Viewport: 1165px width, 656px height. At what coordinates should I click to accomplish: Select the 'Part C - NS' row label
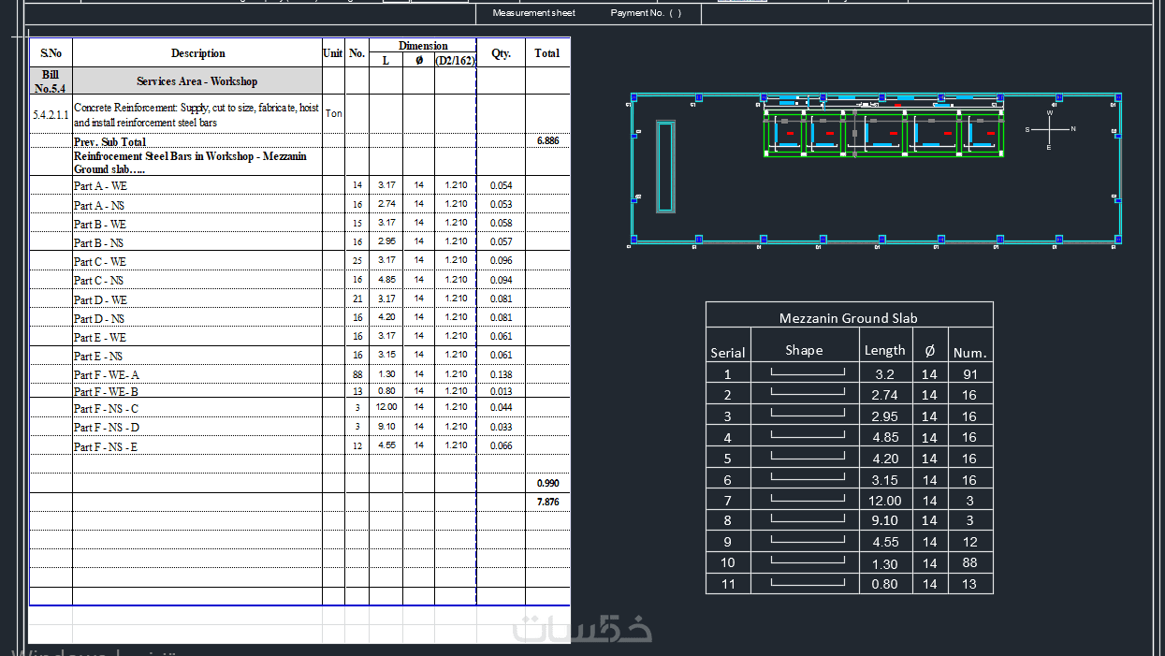pyautogui.click(x=100, y=280)
